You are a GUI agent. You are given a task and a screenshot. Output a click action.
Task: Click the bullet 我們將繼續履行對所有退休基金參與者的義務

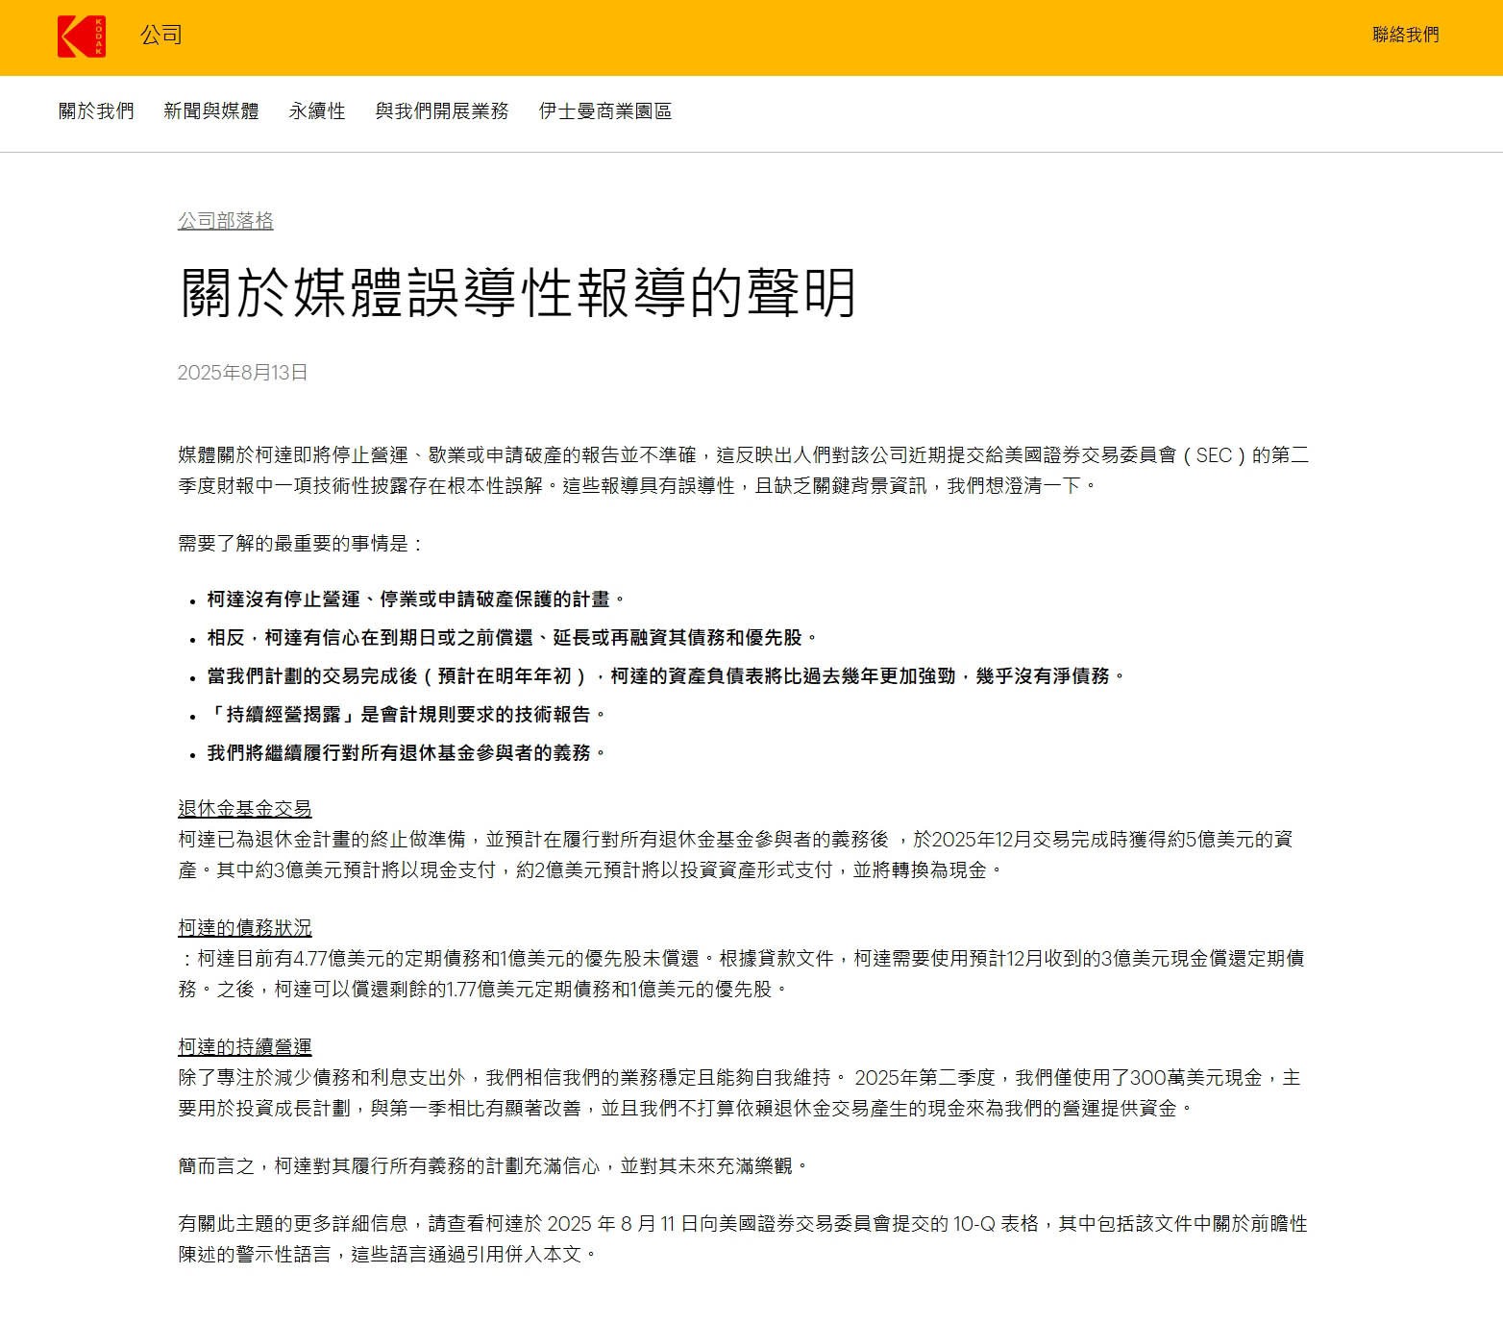407,753
